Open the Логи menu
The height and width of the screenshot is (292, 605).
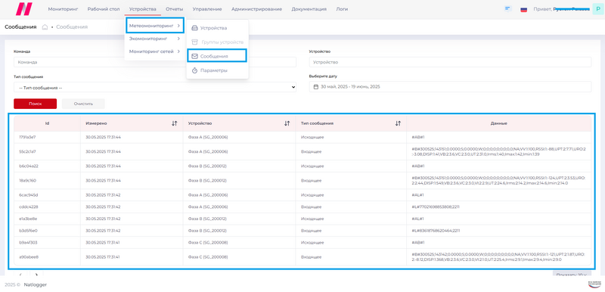pyautogui.click(x=342, y=9)
